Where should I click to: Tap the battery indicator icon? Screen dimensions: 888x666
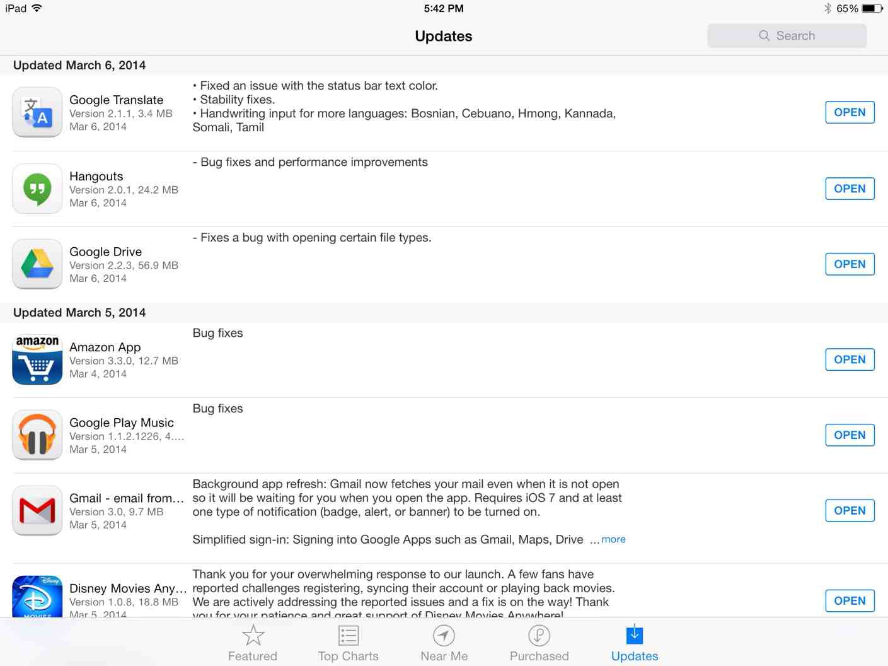tap(872, 8)
